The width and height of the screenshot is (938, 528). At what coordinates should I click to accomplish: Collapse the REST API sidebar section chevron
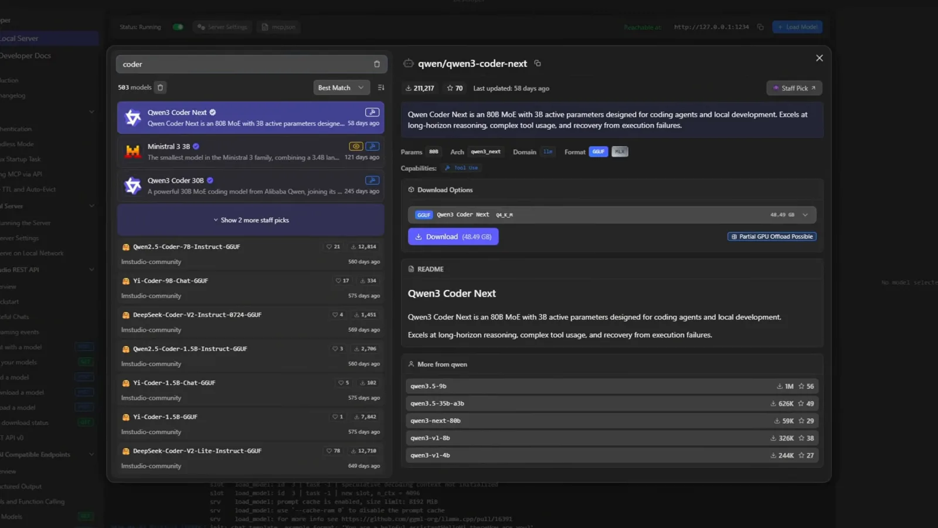(91, 270)
